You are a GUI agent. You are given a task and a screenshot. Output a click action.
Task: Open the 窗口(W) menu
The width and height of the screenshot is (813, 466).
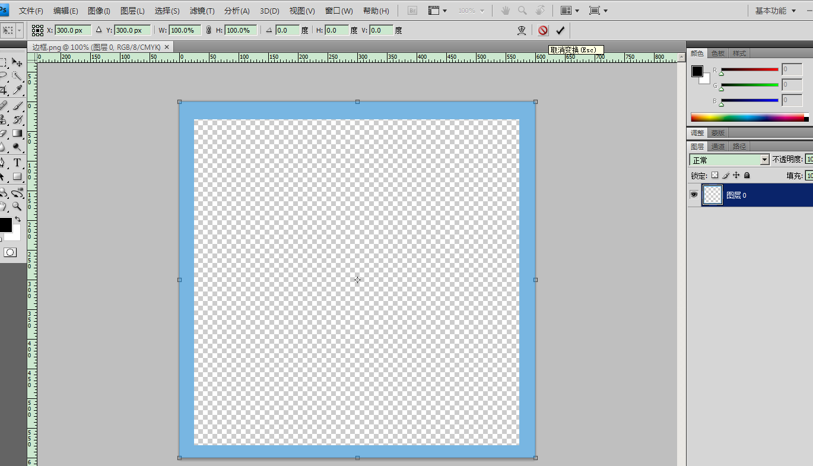click(x=339, y=11)
